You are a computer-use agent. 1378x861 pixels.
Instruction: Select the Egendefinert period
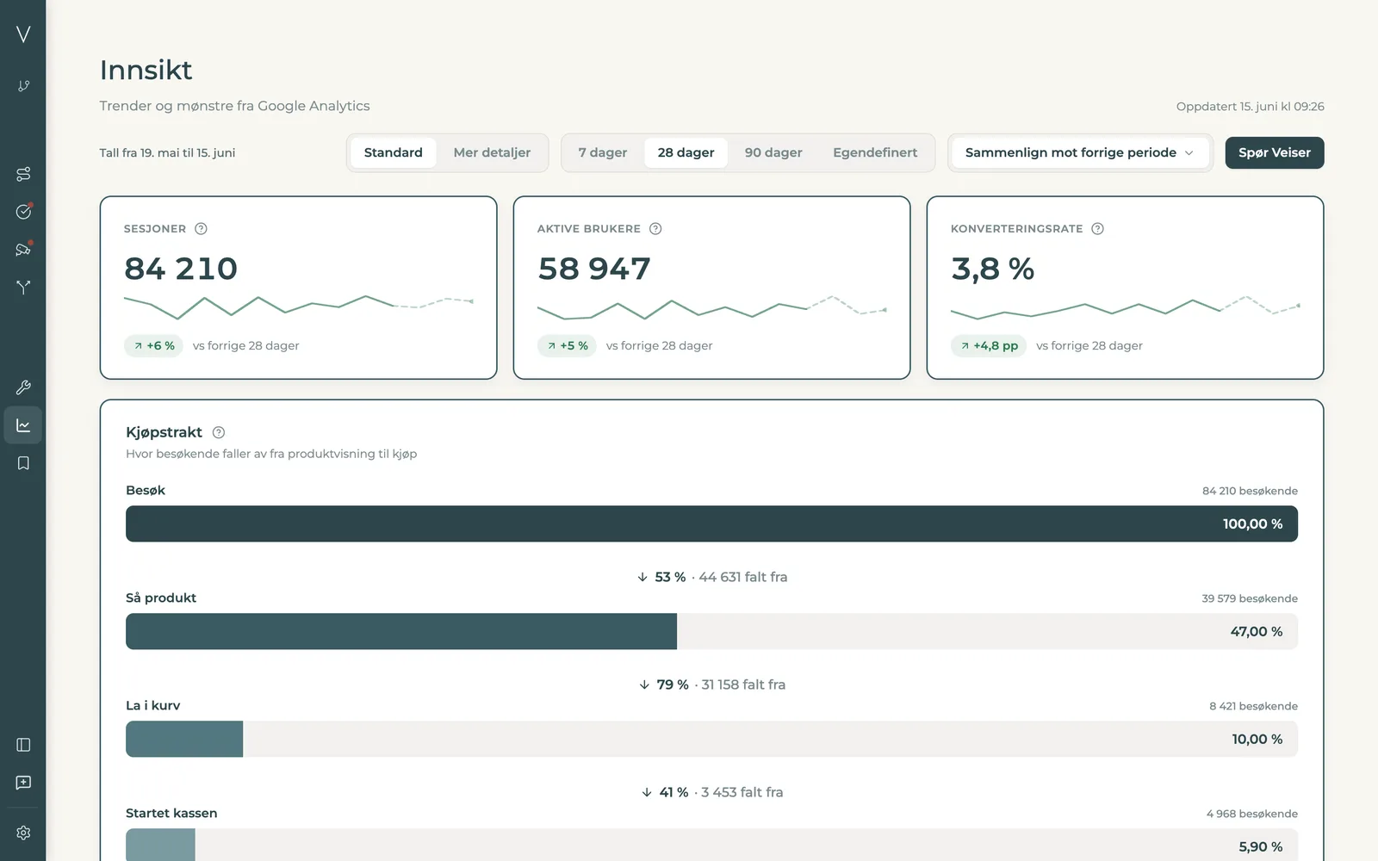pyautogui.click(x=875, y=152)
